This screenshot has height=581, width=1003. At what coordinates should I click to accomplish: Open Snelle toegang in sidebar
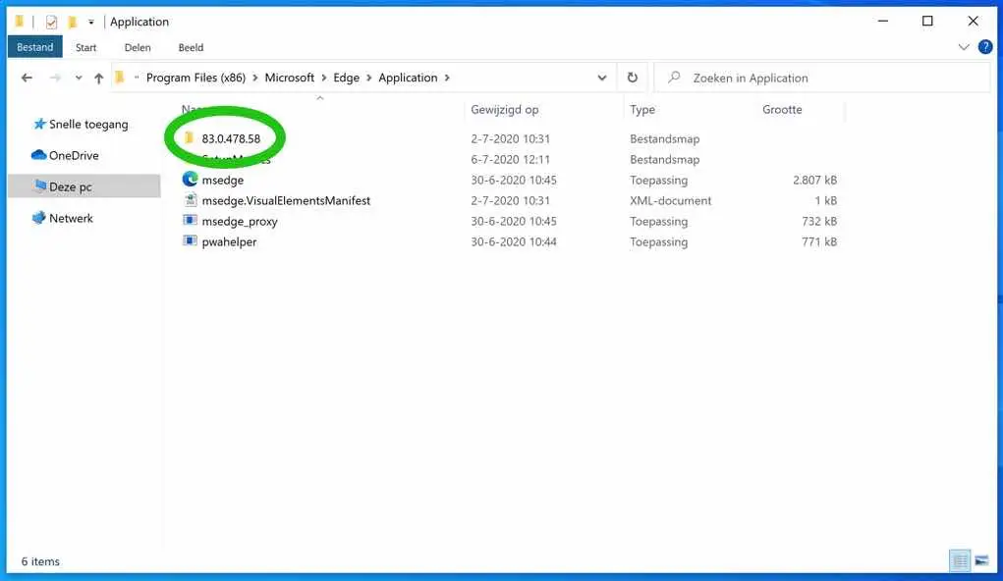[82, 124]
